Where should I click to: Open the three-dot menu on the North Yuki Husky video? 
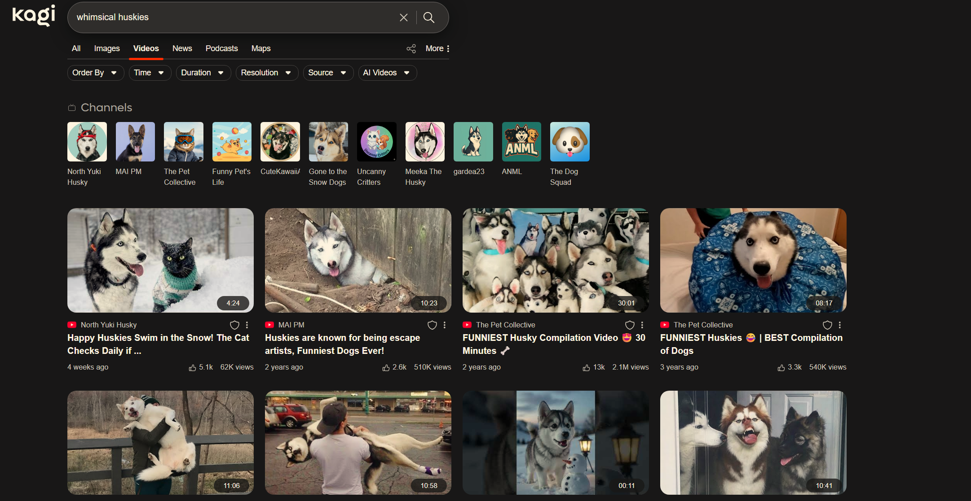coord(247,325)
